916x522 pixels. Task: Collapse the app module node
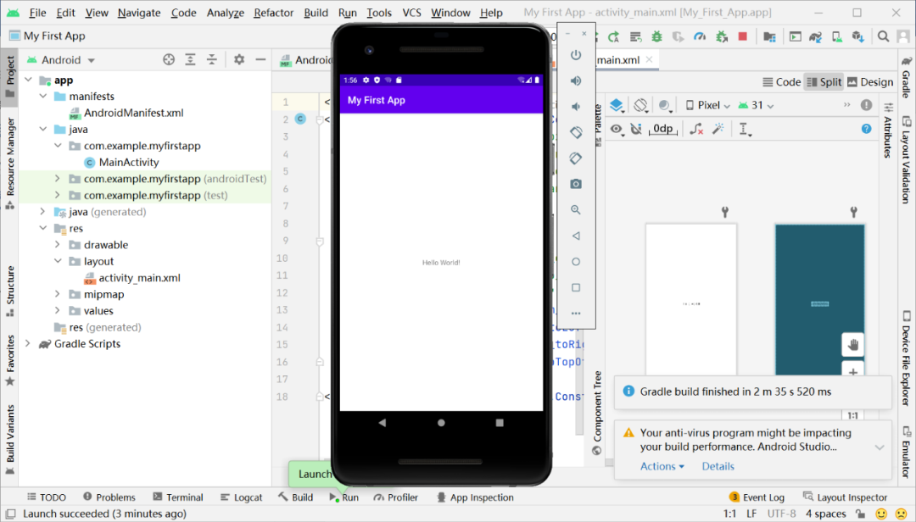(28, 80)
